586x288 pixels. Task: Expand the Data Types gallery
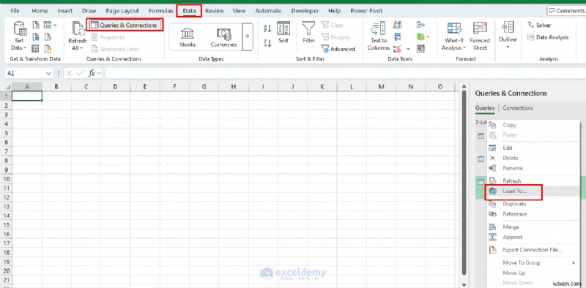click(x=248, y=37)
